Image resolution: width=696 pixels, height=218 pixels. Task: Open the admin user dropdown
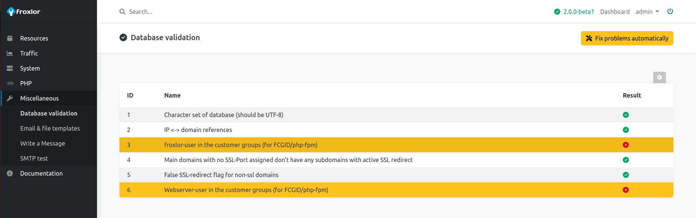coord(647,12)
